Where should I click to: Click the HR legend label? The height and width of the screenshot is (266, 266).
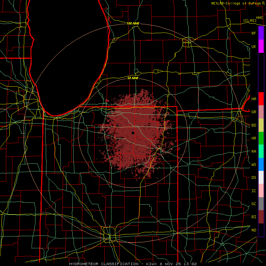(x=254, y=138)
